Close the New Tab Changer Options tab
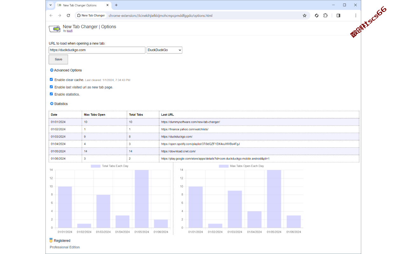Image resolution: width=407 pixels, height=254 pixels. pyautogui.click(x=107, y=5)
